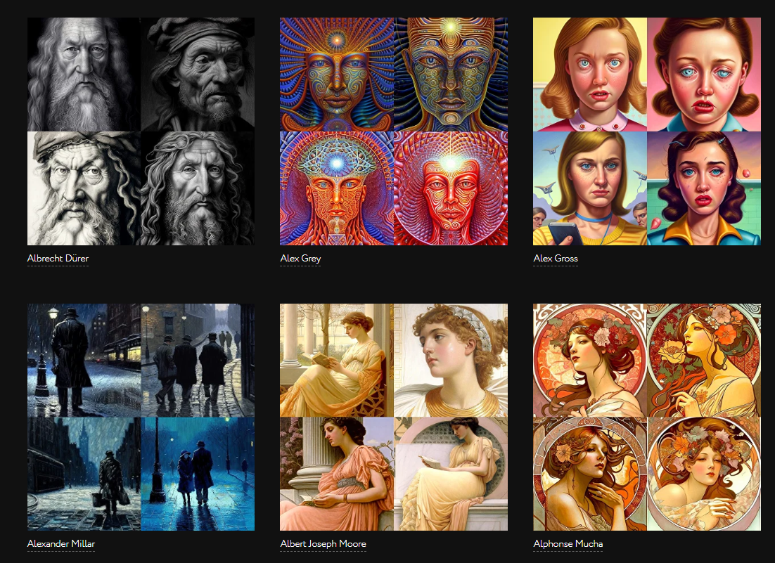Select Alex Gross crying girl on pink background
775x563 pixels.
pos(704,75)
